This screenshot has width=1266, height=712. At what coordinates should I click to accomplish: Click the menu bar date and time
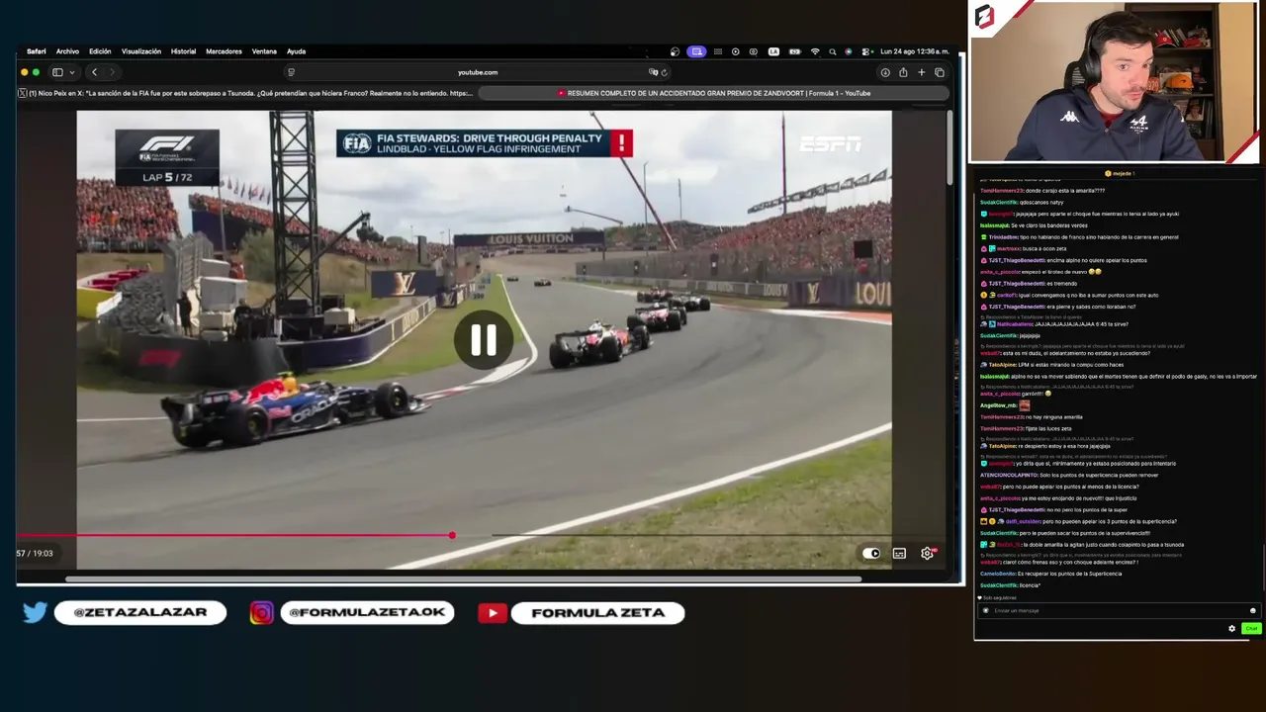point(914,51)
